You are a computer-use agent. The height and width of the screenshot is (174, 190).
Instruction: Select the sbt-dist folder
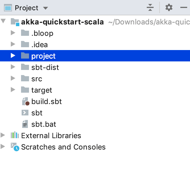45,67
